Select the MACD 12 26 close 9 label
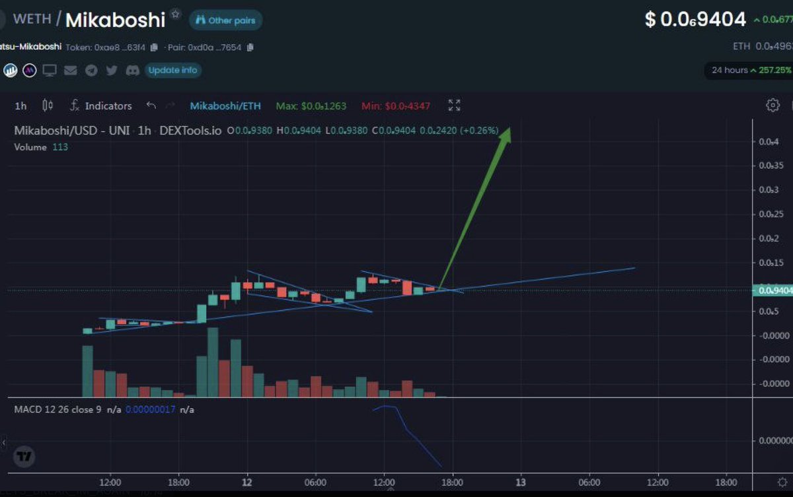 58,410
